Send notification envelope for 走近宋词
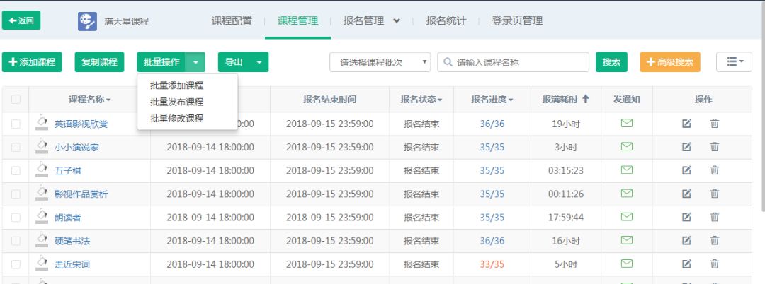Screen dimensions: 765x284 pyautogui.click(x=626, y=263)
